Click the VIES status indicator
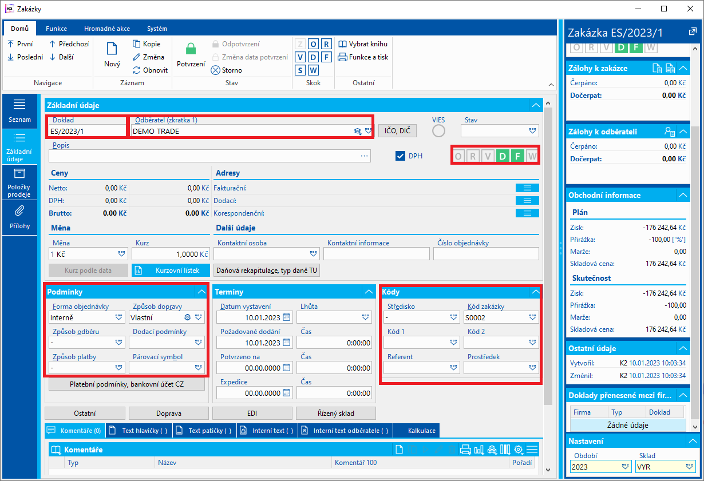Image resolution: width=704 pixels, height=481 pixels. click(438, 131)
